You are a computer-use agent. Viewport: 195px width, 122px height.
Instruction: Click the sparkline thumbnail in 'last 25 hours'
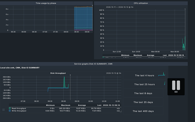coord(165,83)
